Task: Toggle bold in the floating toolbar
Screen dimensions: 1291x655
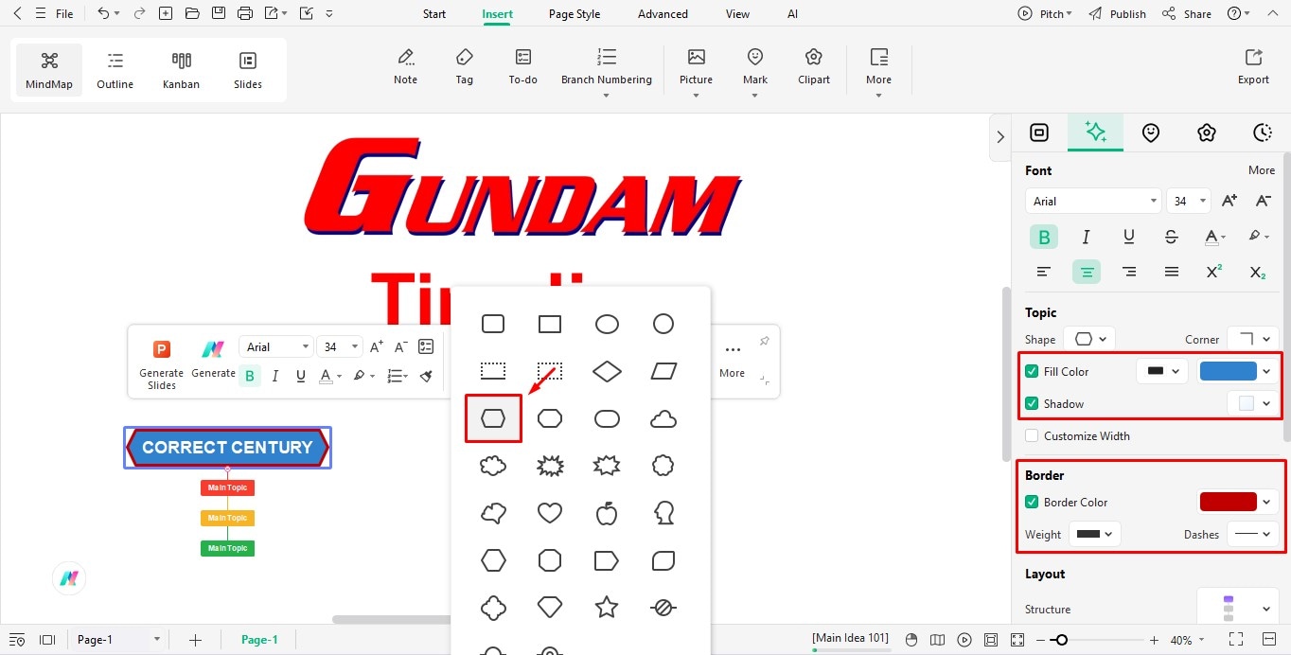Action: coord(250,376)
